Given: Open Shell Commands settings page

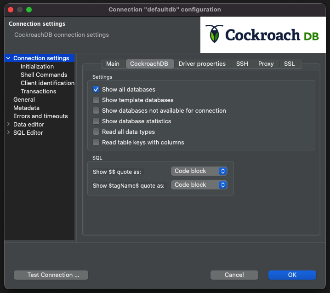Looking at the screenshot, I should point(44,75).
